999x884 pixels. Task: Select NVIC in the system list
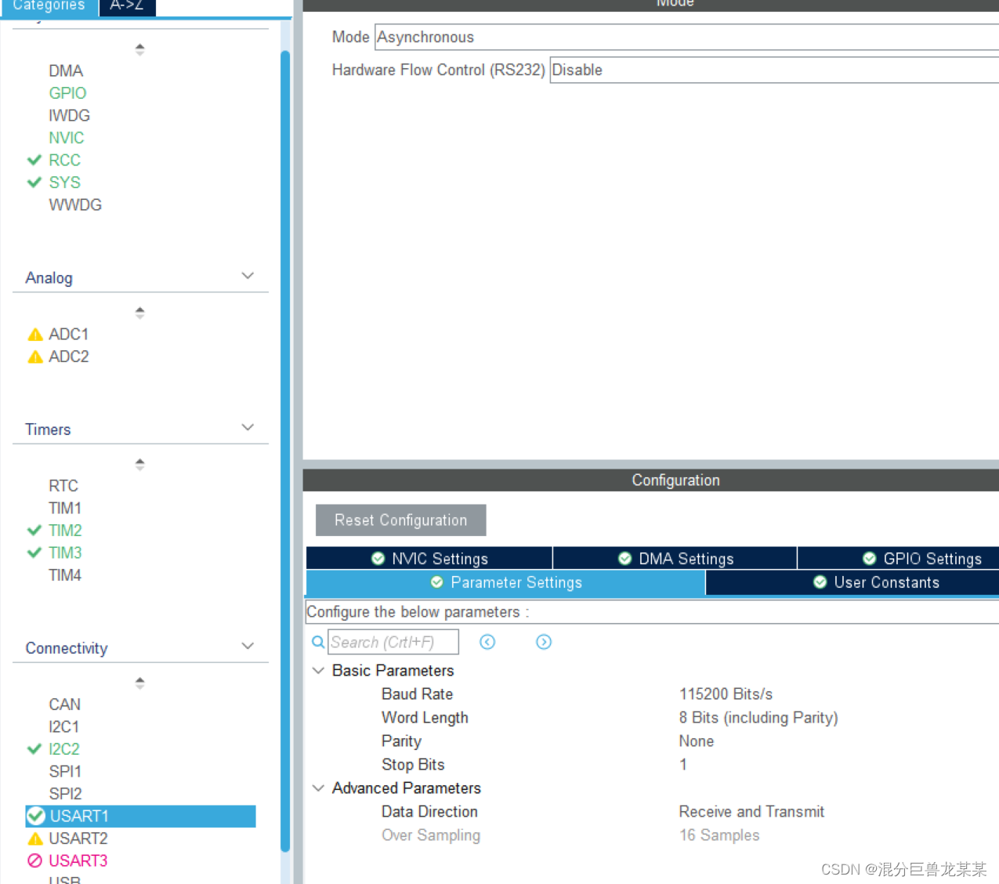coord(67,138)
